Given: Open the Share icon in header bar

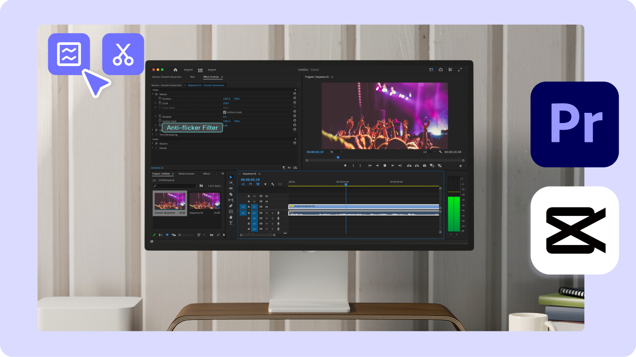Looking at the screenshot, I should click(x=441, y=70).
